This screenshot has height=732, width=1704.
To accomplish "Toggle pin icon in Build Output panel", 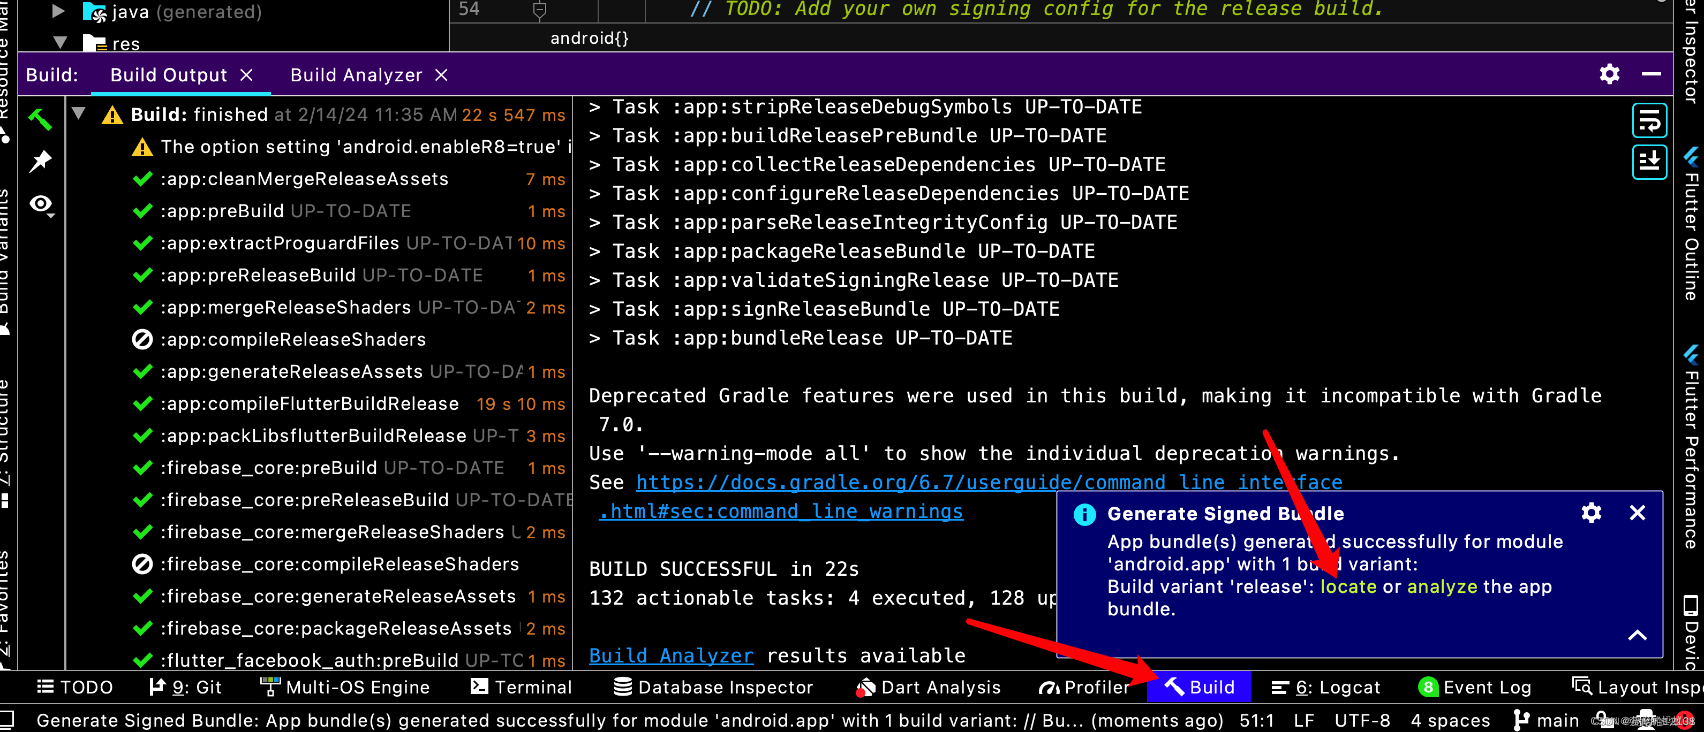I will click(42, 161).
